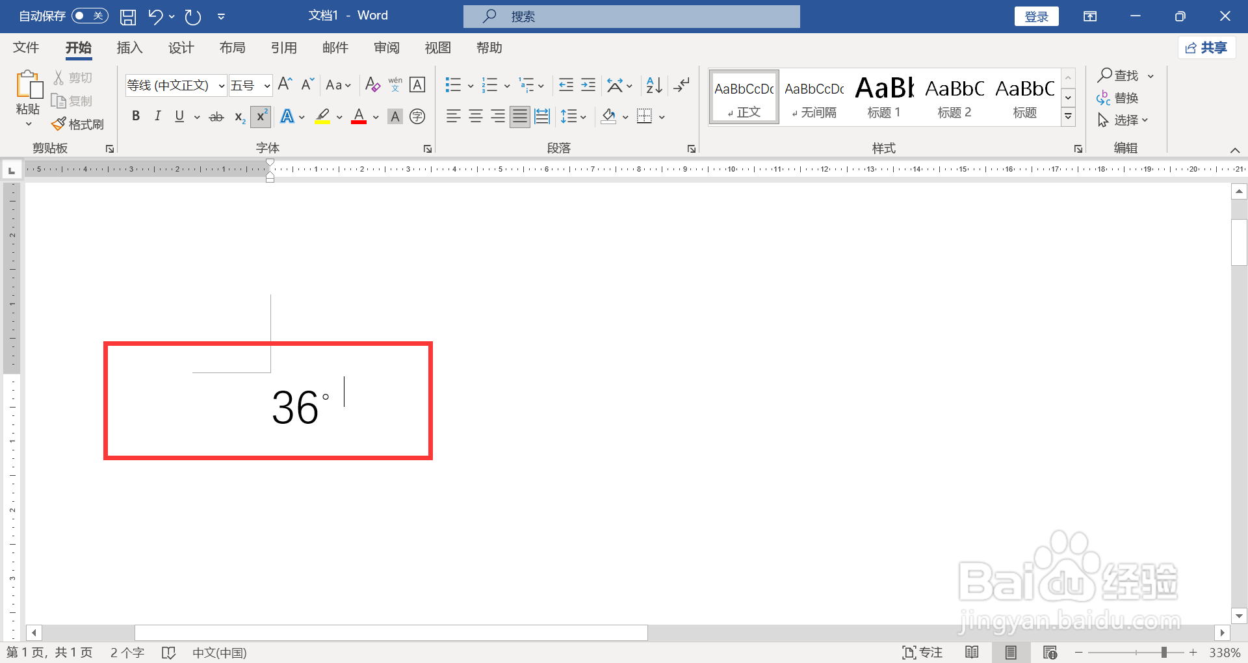The image size is (1248, 663).
Task: Click the 共享 share button
Action: 1206,47
